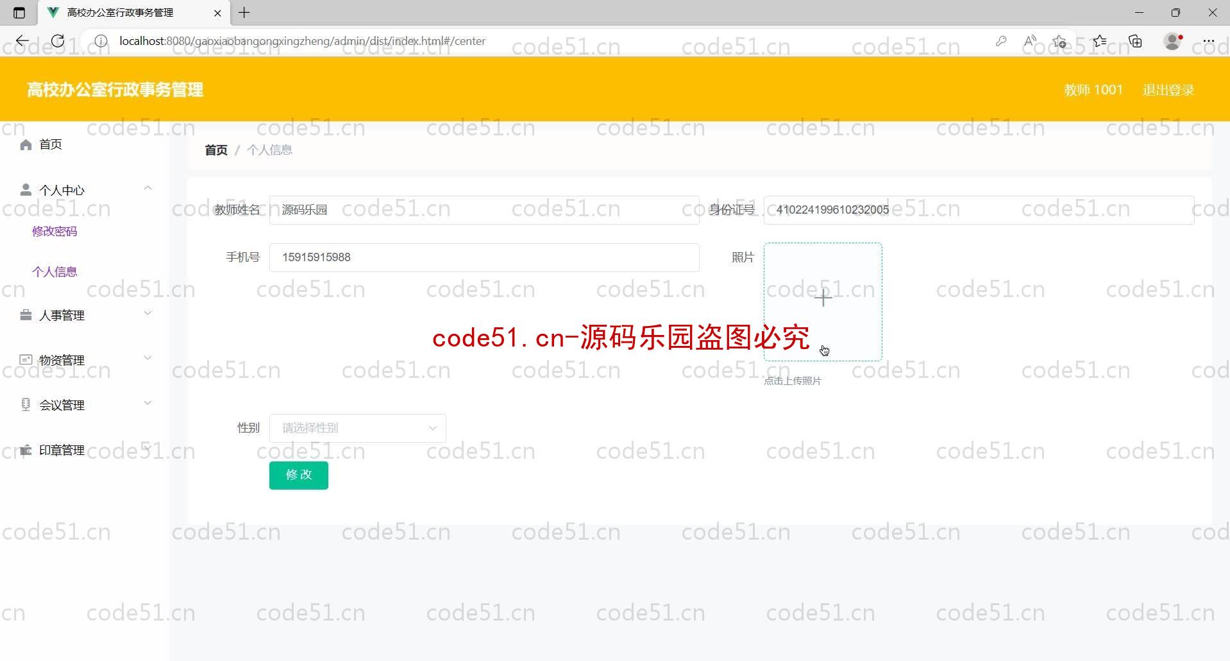Expand the 会议管理 menu chevron
This screenshot has height=661, width=1230.
pyautogui.click(x=147, y=403)
